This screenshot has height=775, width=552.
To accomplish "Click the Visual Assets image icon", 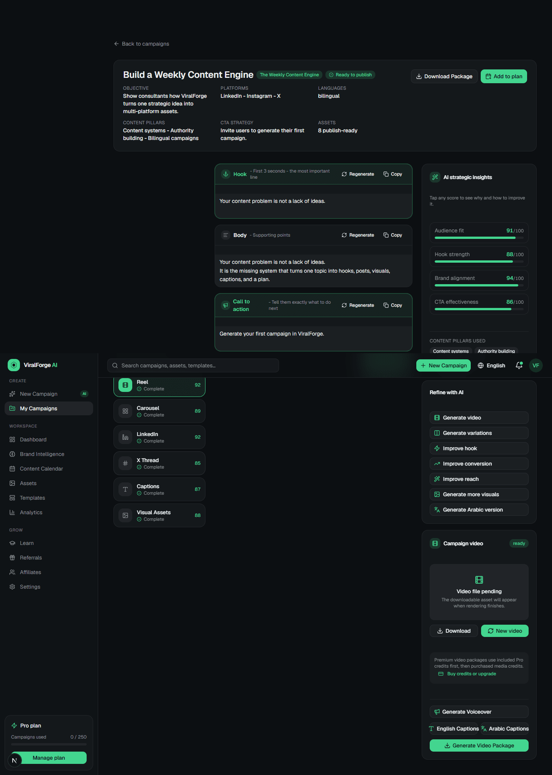I will pos(125,515).
